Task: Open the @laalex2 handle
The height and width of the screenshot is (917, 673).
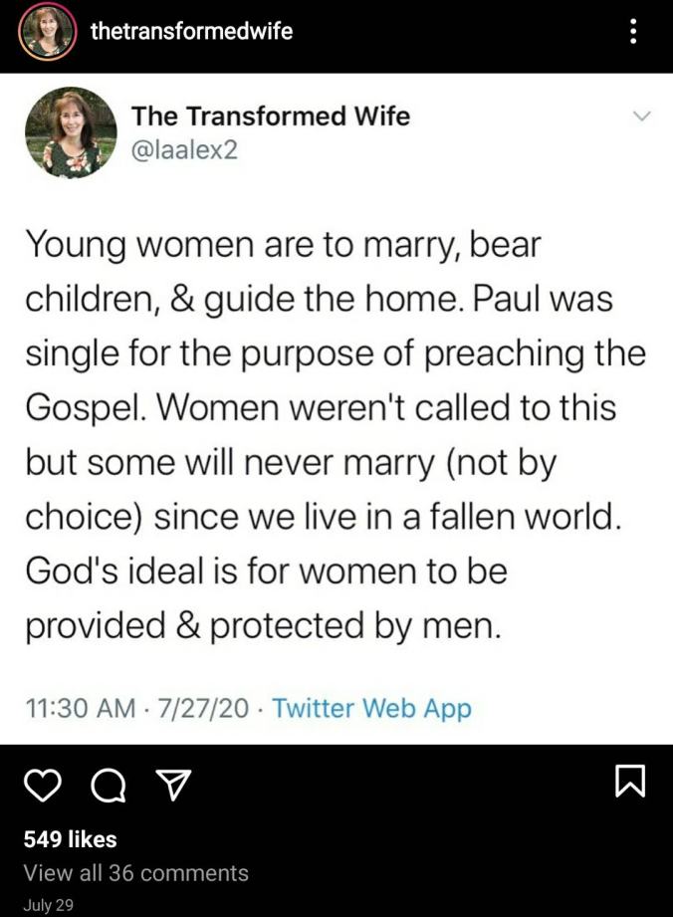Action: pyautogui.click(x=185, y=152)
